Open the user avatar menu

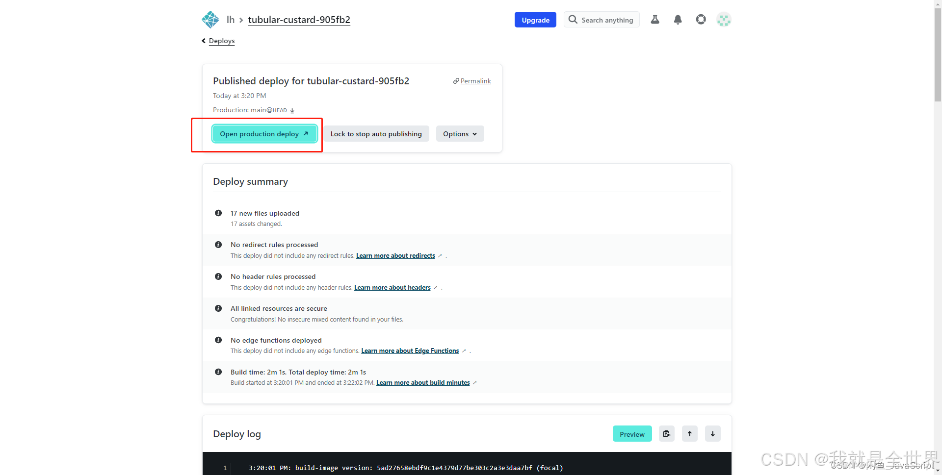pos(724,20)
